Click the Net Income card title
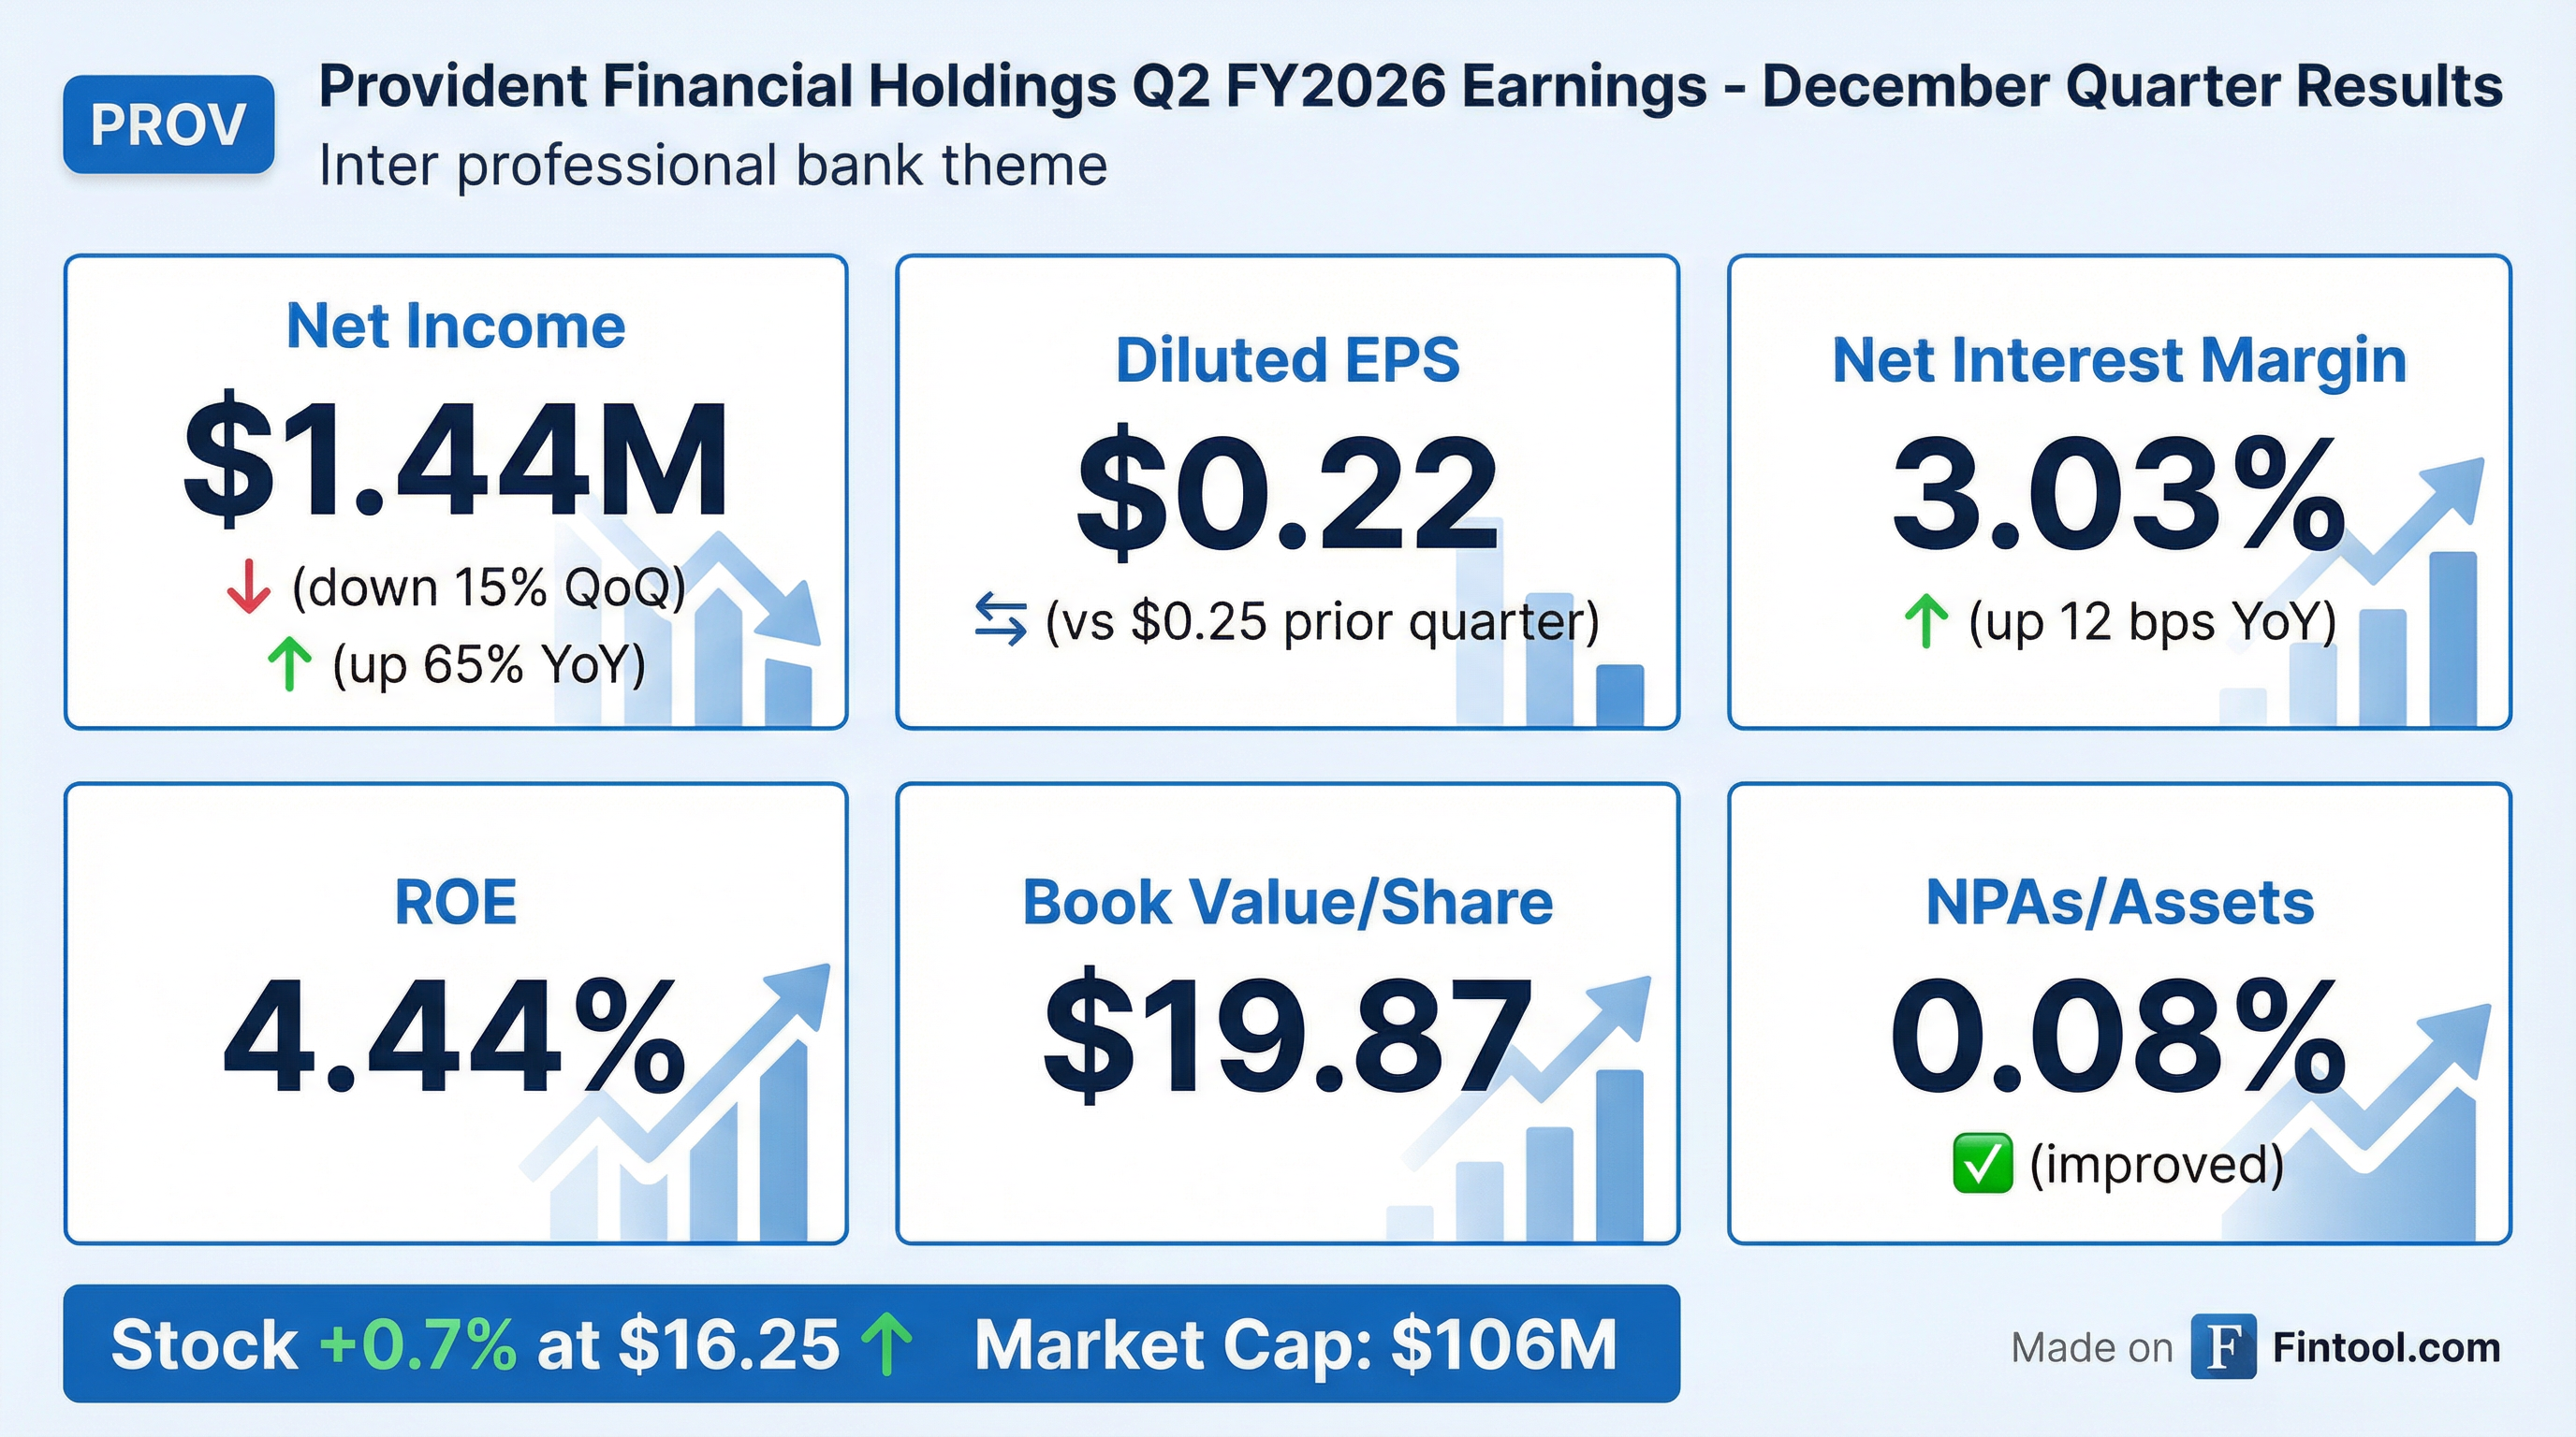Screen dimensions: 2576x1437 [x=456, y=326]
